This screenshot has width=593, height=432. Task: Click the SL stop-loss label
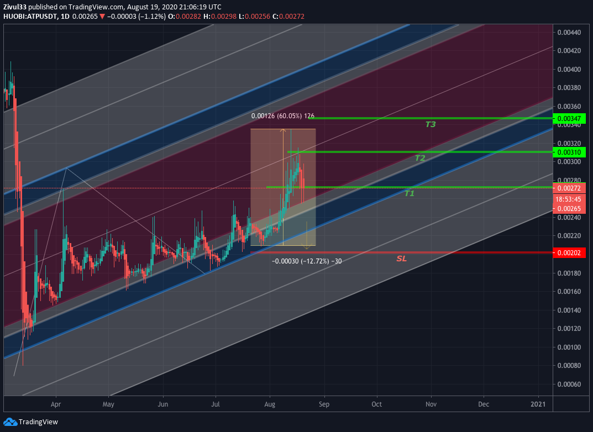coord(401,259)
